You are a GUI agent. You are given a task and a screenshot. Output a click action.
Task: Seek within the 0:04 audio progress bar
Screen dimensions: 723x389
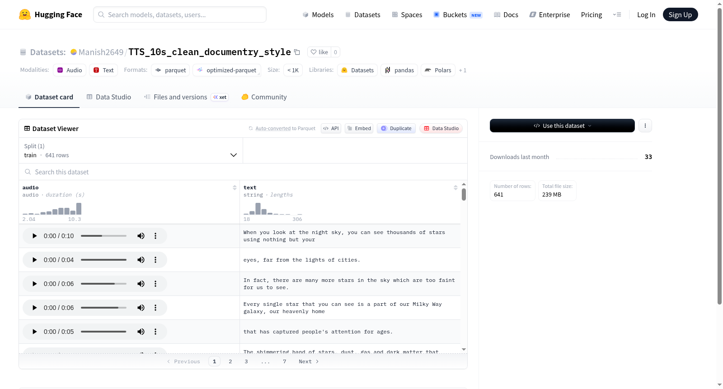click(x=103, y=260)
